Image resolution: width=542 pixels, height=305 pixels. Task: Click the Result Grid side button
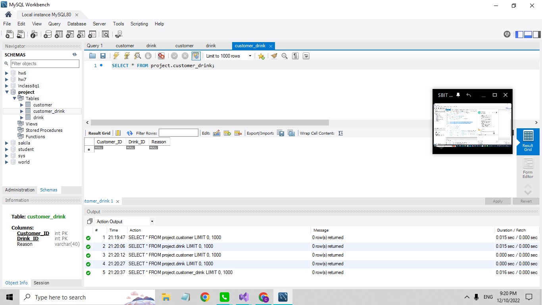pos(528,141)
